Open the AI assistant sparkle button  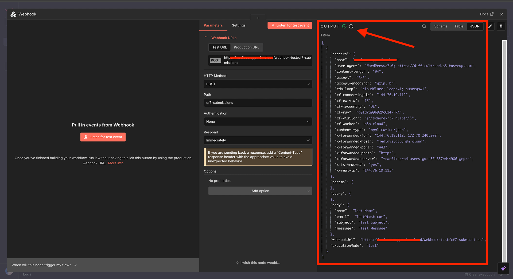pos(503,268)
